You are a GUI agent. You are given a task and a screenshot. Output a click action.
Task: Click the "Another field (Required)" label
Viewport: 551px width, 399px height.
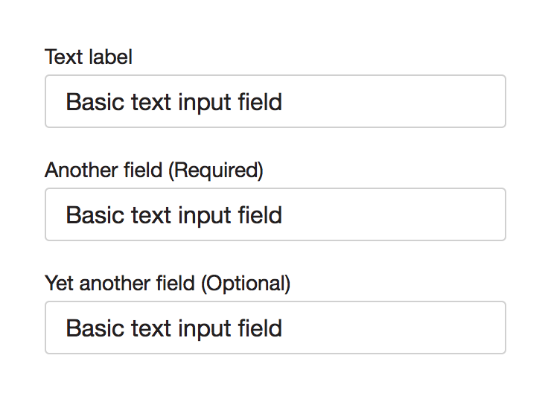click(x=154, y=170)
